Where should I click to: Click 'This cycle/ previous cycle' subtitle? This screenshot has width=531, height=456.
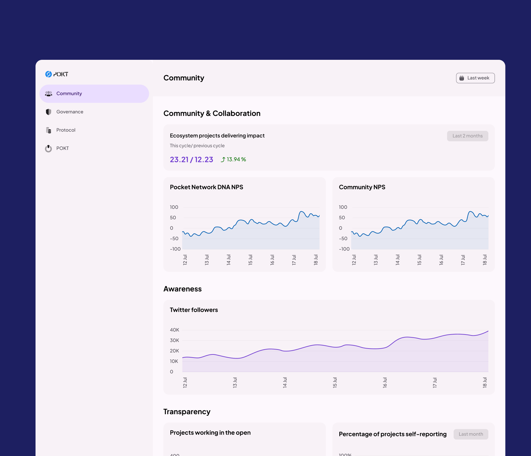coord(197,146)
